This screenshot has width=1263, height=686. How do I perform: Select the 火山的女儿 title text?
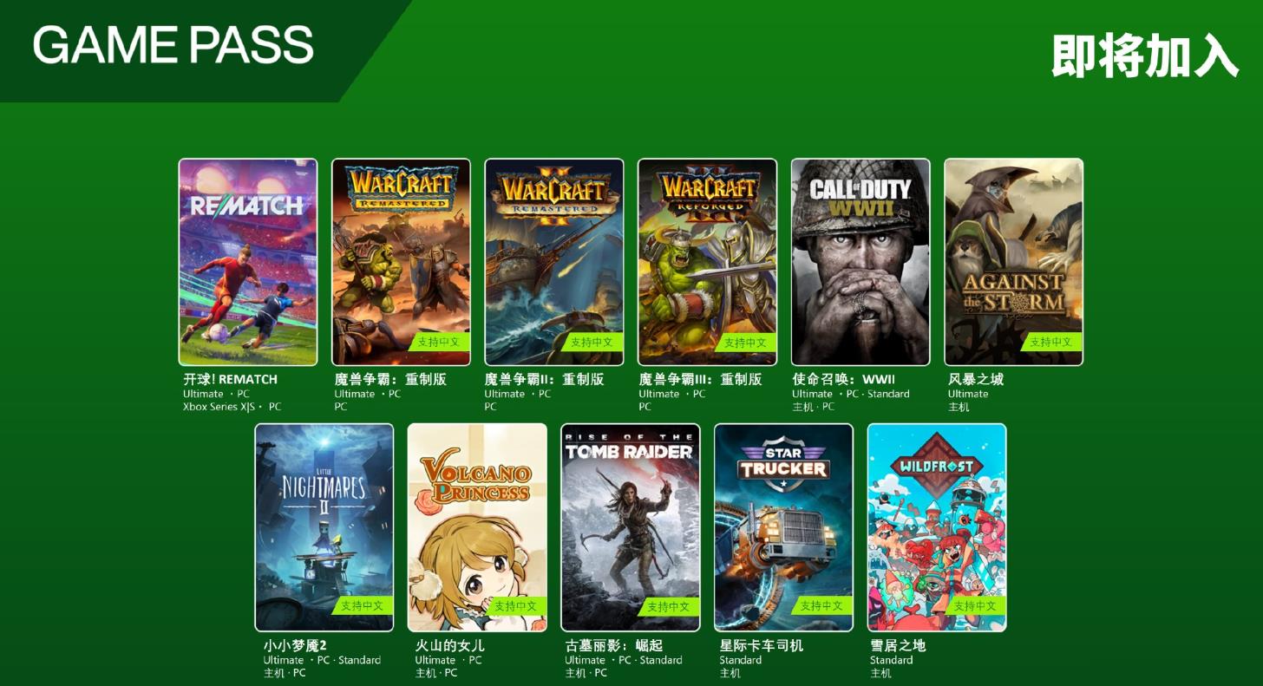[x=449, y=645]
